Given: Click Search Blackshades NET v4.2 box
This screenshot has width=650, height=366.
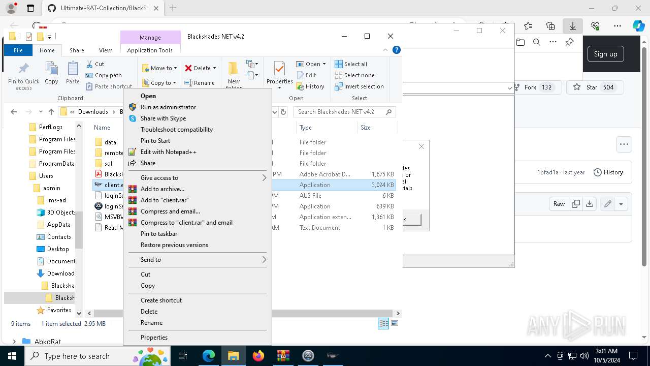Looking at the screenshot, I should pos(344,112).
